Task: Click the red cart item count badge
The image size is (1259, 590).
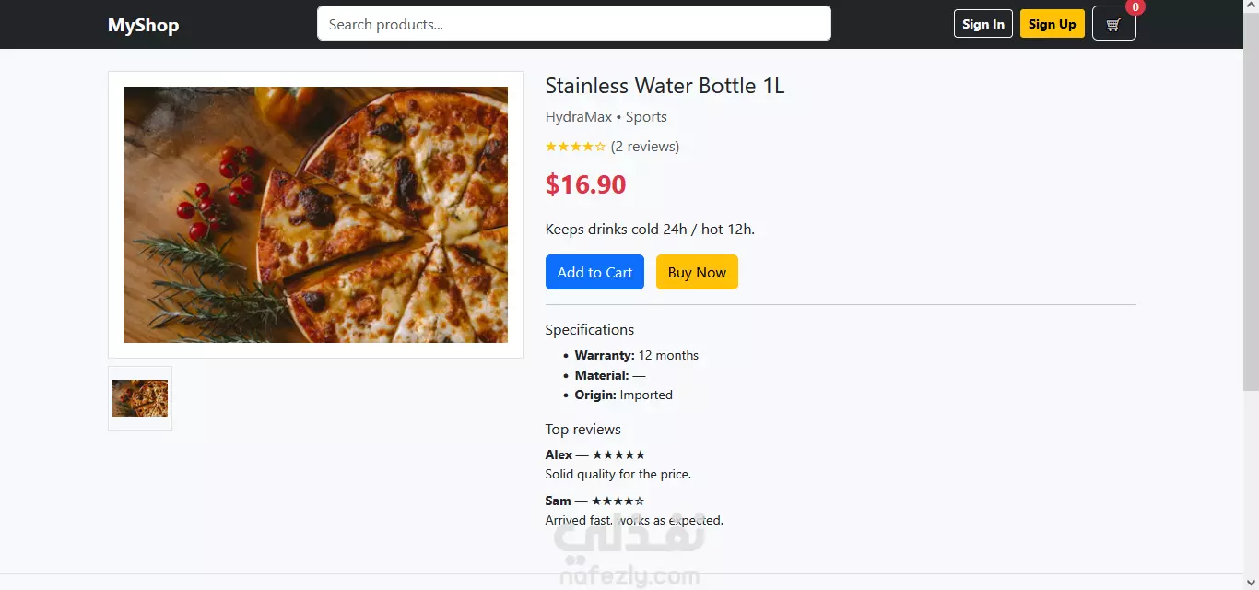Action: coord(1135,7)
